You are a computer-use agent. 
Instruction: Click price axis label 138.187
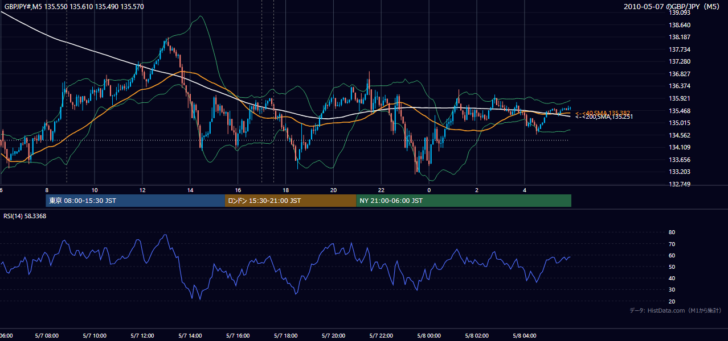click(x=680, y=37)
